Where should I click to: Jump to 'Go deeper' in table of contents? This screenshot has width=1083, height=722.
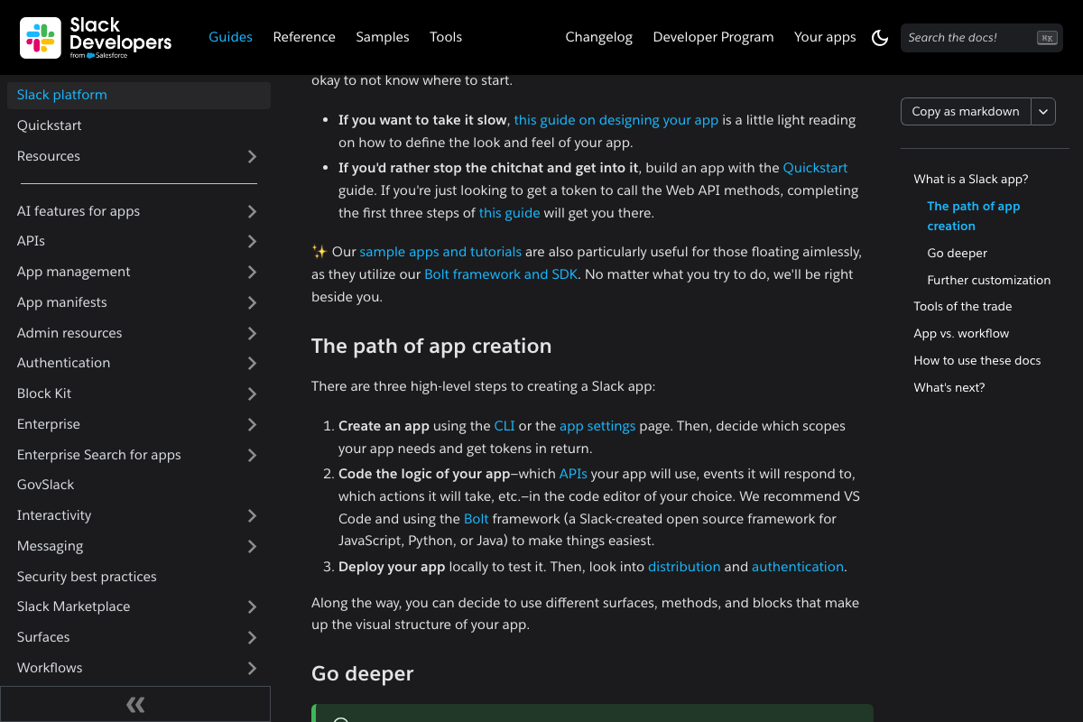tap(958, 253)
